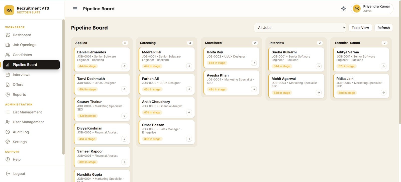Click Sameer Kapoor's arrow icon
The height and width of the screenshot is (182, 401).
[x=124, y=162]
